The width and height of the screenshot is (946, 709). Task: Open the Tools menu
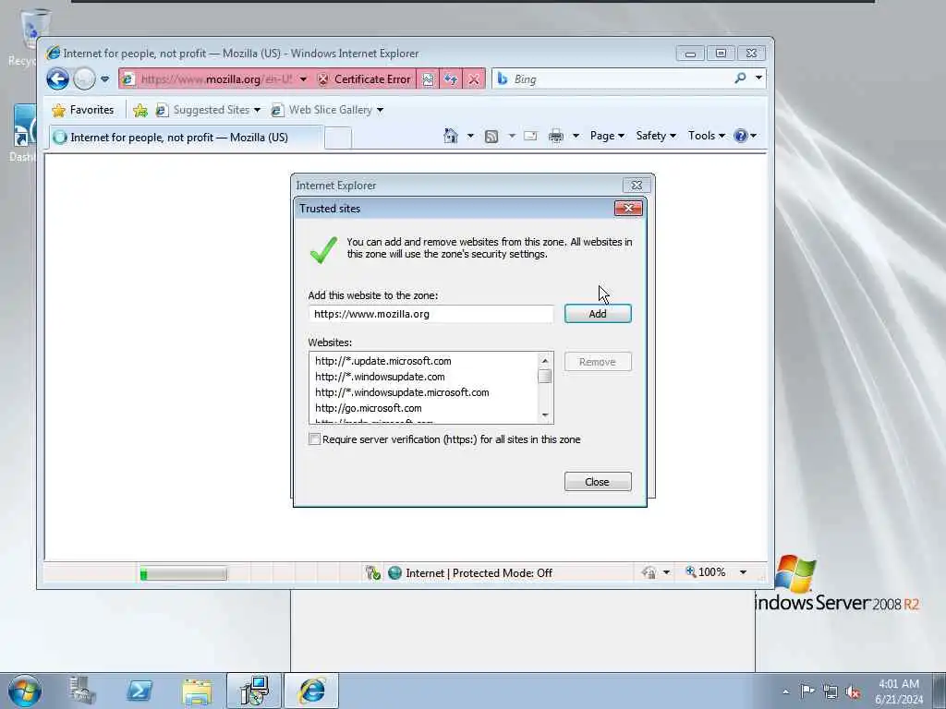(707, 136)
